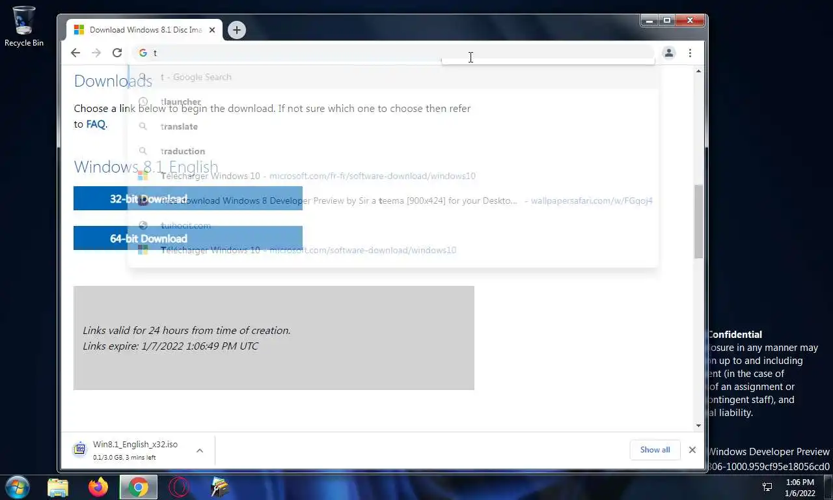Start the 32-bit Download
Viewport: 833px width, 500px height.
coord(188,199)
